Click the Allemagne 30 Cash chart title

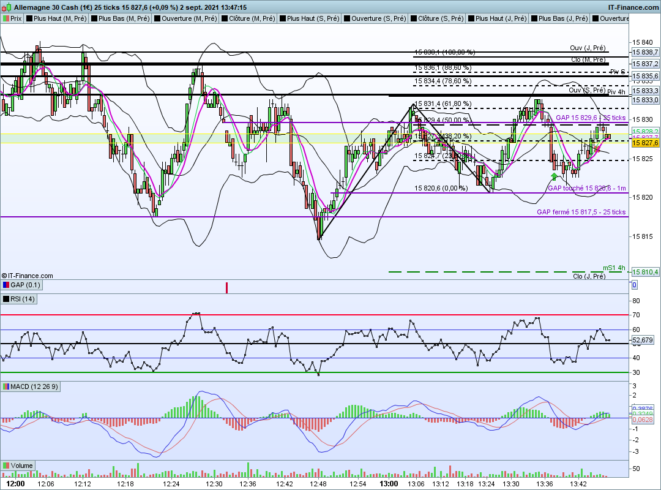tap(130, 7)
